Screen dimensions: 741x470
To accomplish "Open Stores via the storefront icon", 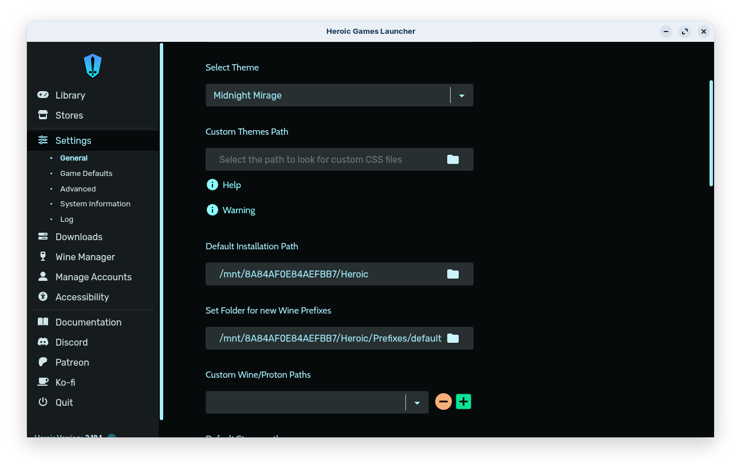I will (x=43, y=115).
